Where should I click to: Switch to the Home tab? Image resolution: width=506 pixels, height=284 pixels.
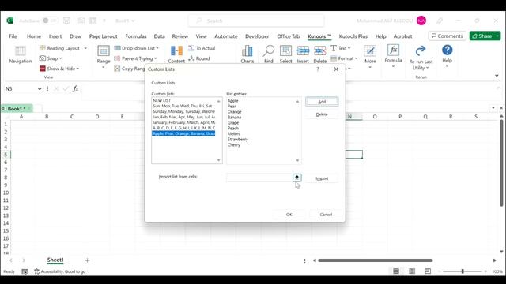pyautogui.click(x=34, y=36)
